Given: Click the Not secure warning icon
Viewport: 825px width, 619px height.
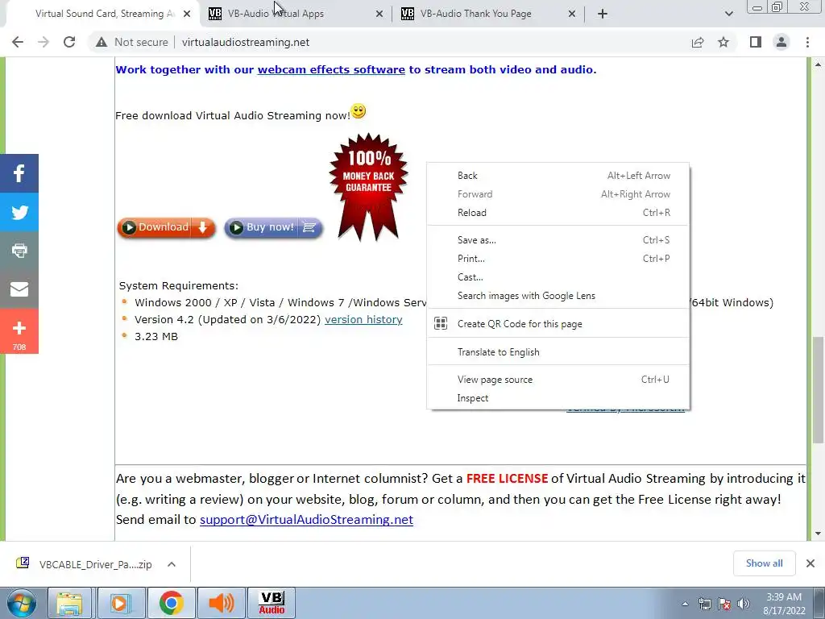Looking at the screenshot, I should 102,42.
